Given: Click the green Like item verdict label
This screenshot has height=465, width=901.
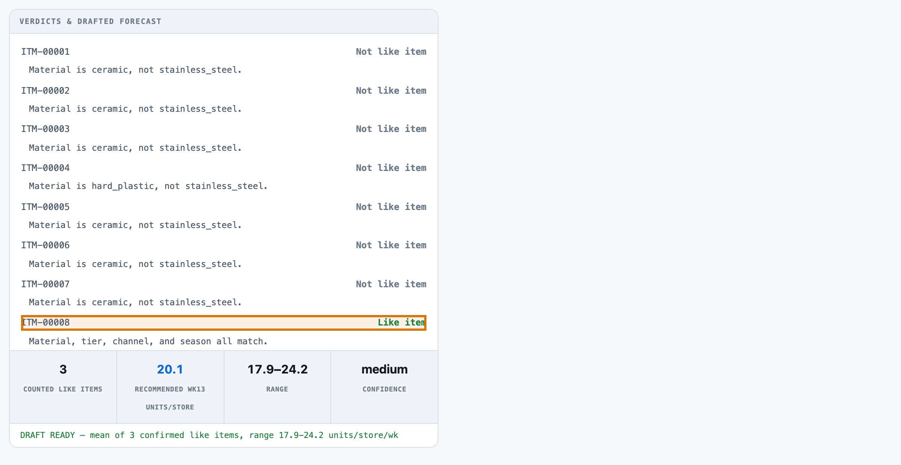Looking at the screenshot, I should [x=401, y=322].
